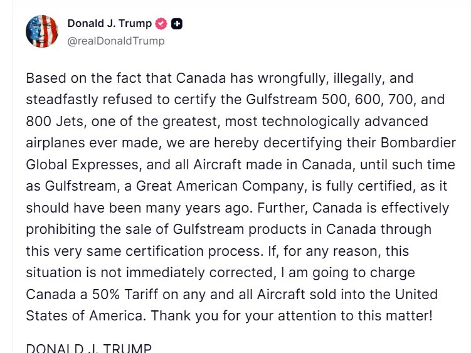Screen dimensions: 471x353
Task: Click the black plus icon beside the name
Action: pyautogui.click(x=177, y=24)
